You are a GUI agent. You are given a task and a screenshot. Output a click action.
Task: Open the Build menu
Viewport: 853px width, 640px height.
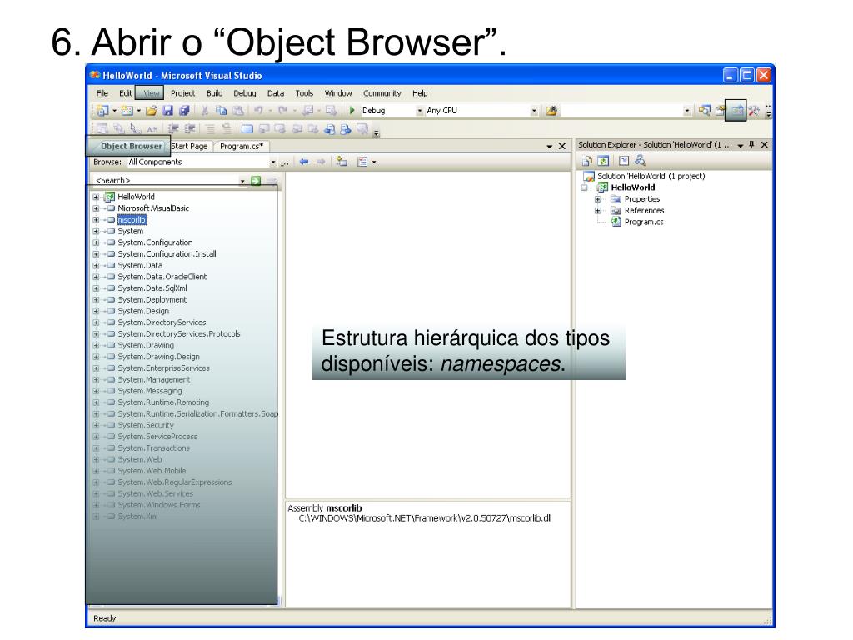[214, 93]
